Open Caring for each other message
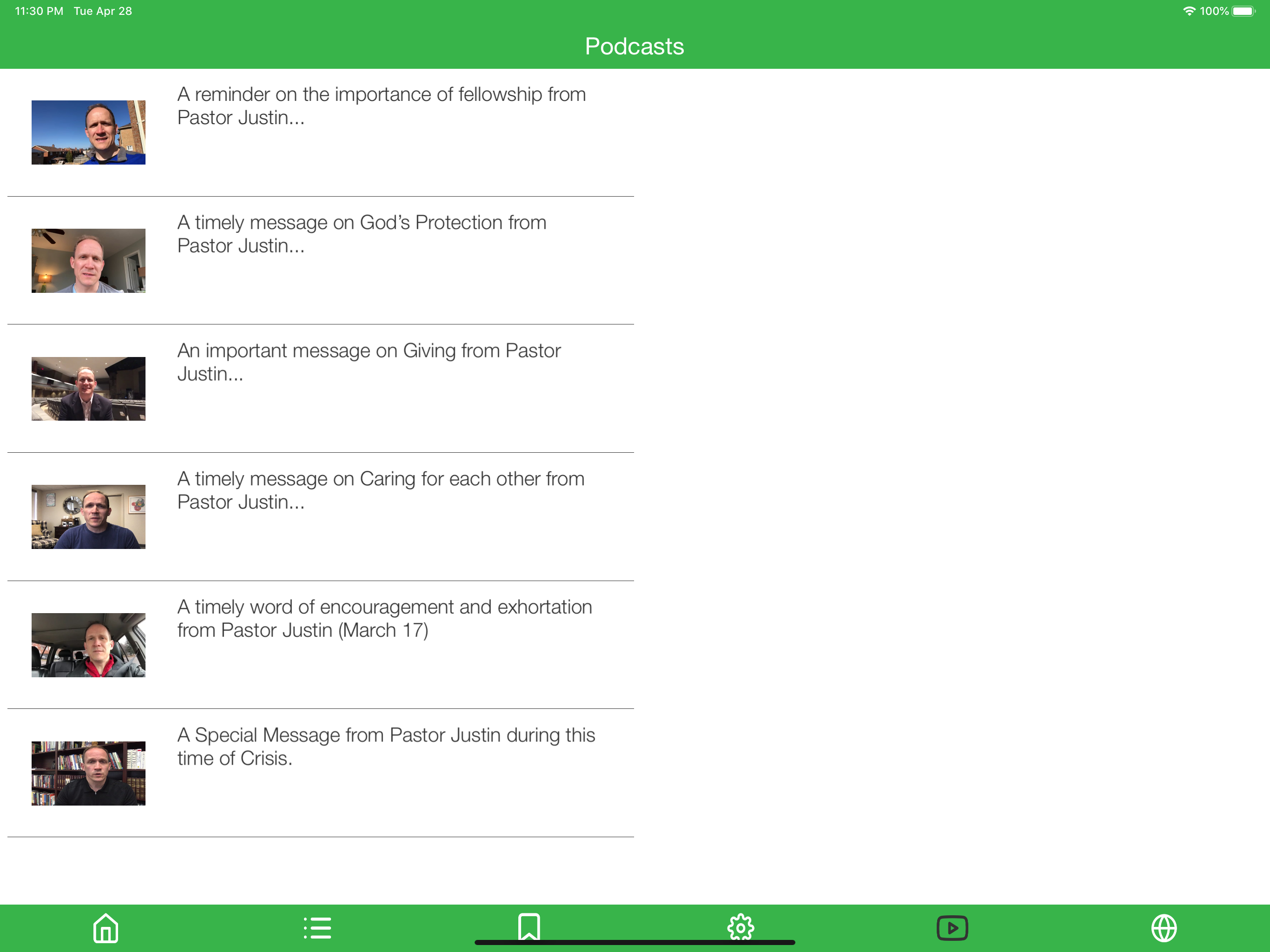The width and height of the screenshot is (1270, 952). (381, 490)
